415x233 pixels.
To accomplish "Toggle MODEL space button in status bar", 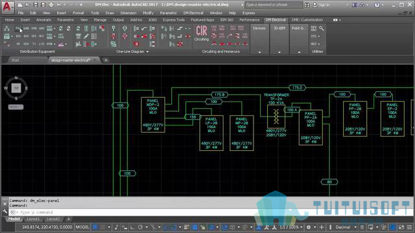I will coord(82,227).
